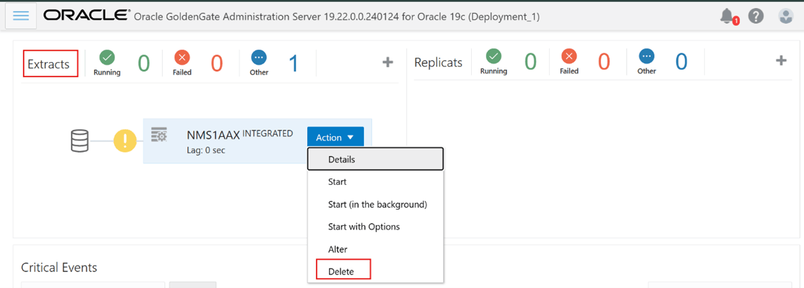Add a new Replicat with the plus icon
The image size is (804, 288).
[781, 60]
